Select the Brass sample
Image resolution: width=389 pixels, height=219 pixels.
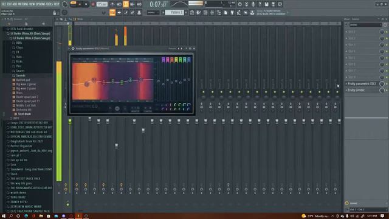[x=19, y=92]
